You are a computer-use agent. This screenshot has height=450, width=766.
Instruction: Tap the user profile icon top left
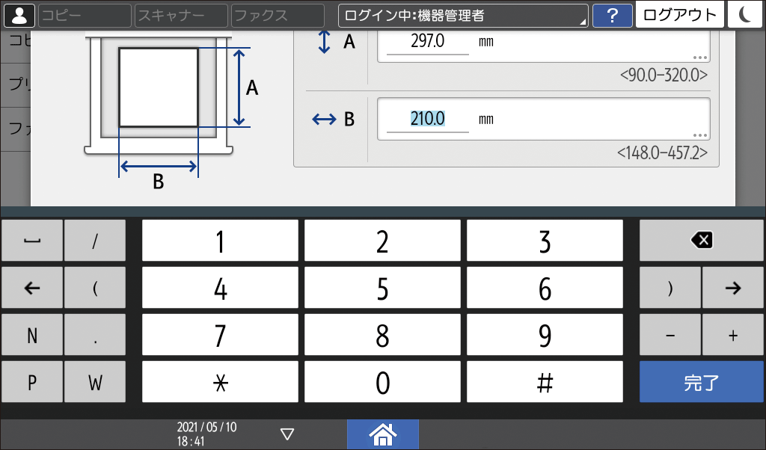pyautogui.click(x=19, y=15)
